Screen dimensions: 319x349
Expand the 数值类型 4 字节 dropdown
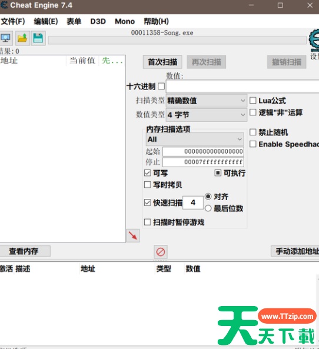pyautogui.click(x=207, y=115)
